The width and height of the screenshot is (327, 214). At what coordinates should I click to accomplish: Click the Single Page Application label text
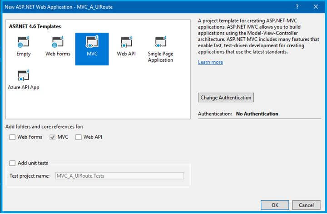tap(161, 57)
